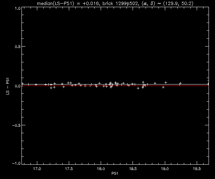
Task: Click the y-axis tick label '1.0'
Action: tap(18, 8)
